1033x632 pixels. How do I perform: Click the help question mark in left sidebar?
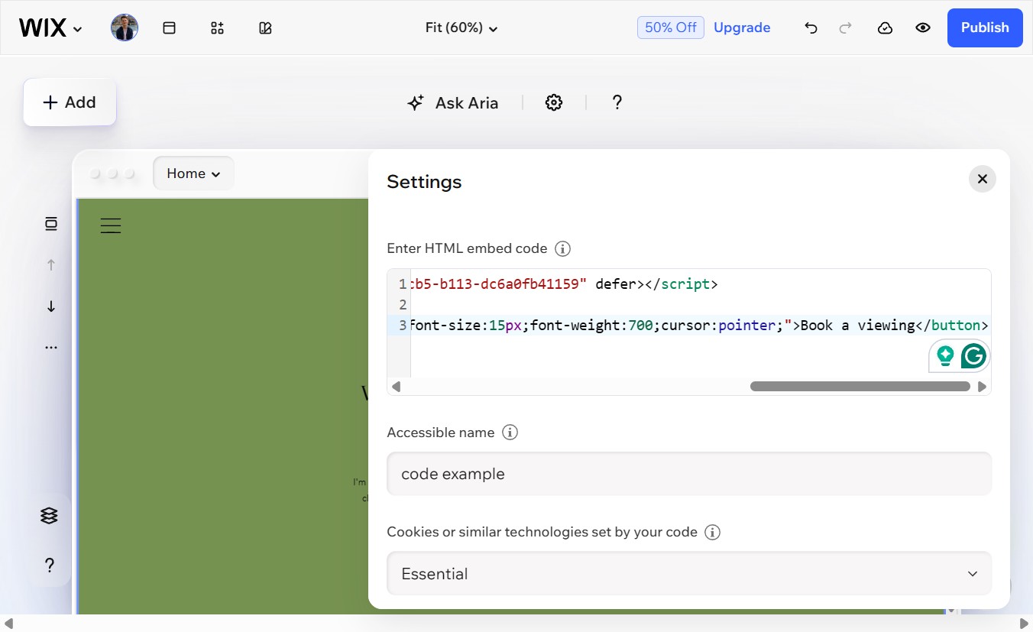49,566
